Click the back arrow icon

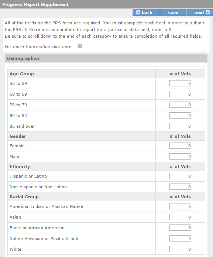[138, 13]
